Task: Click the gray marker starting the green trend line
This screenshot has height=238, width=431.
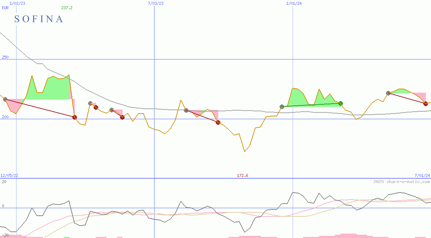Action: coord(282,107)
